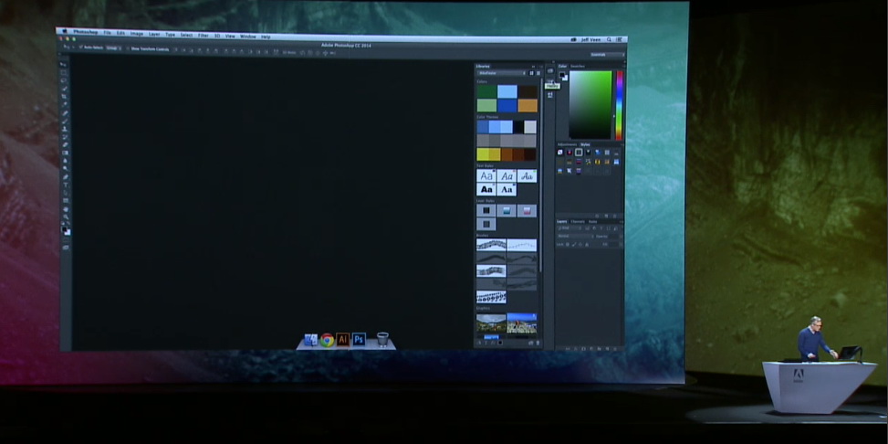Select the light blue color swatch in Libraries
Image resolution: width=888 pixels, height=444 pixels.
click(x=507, y=90)
